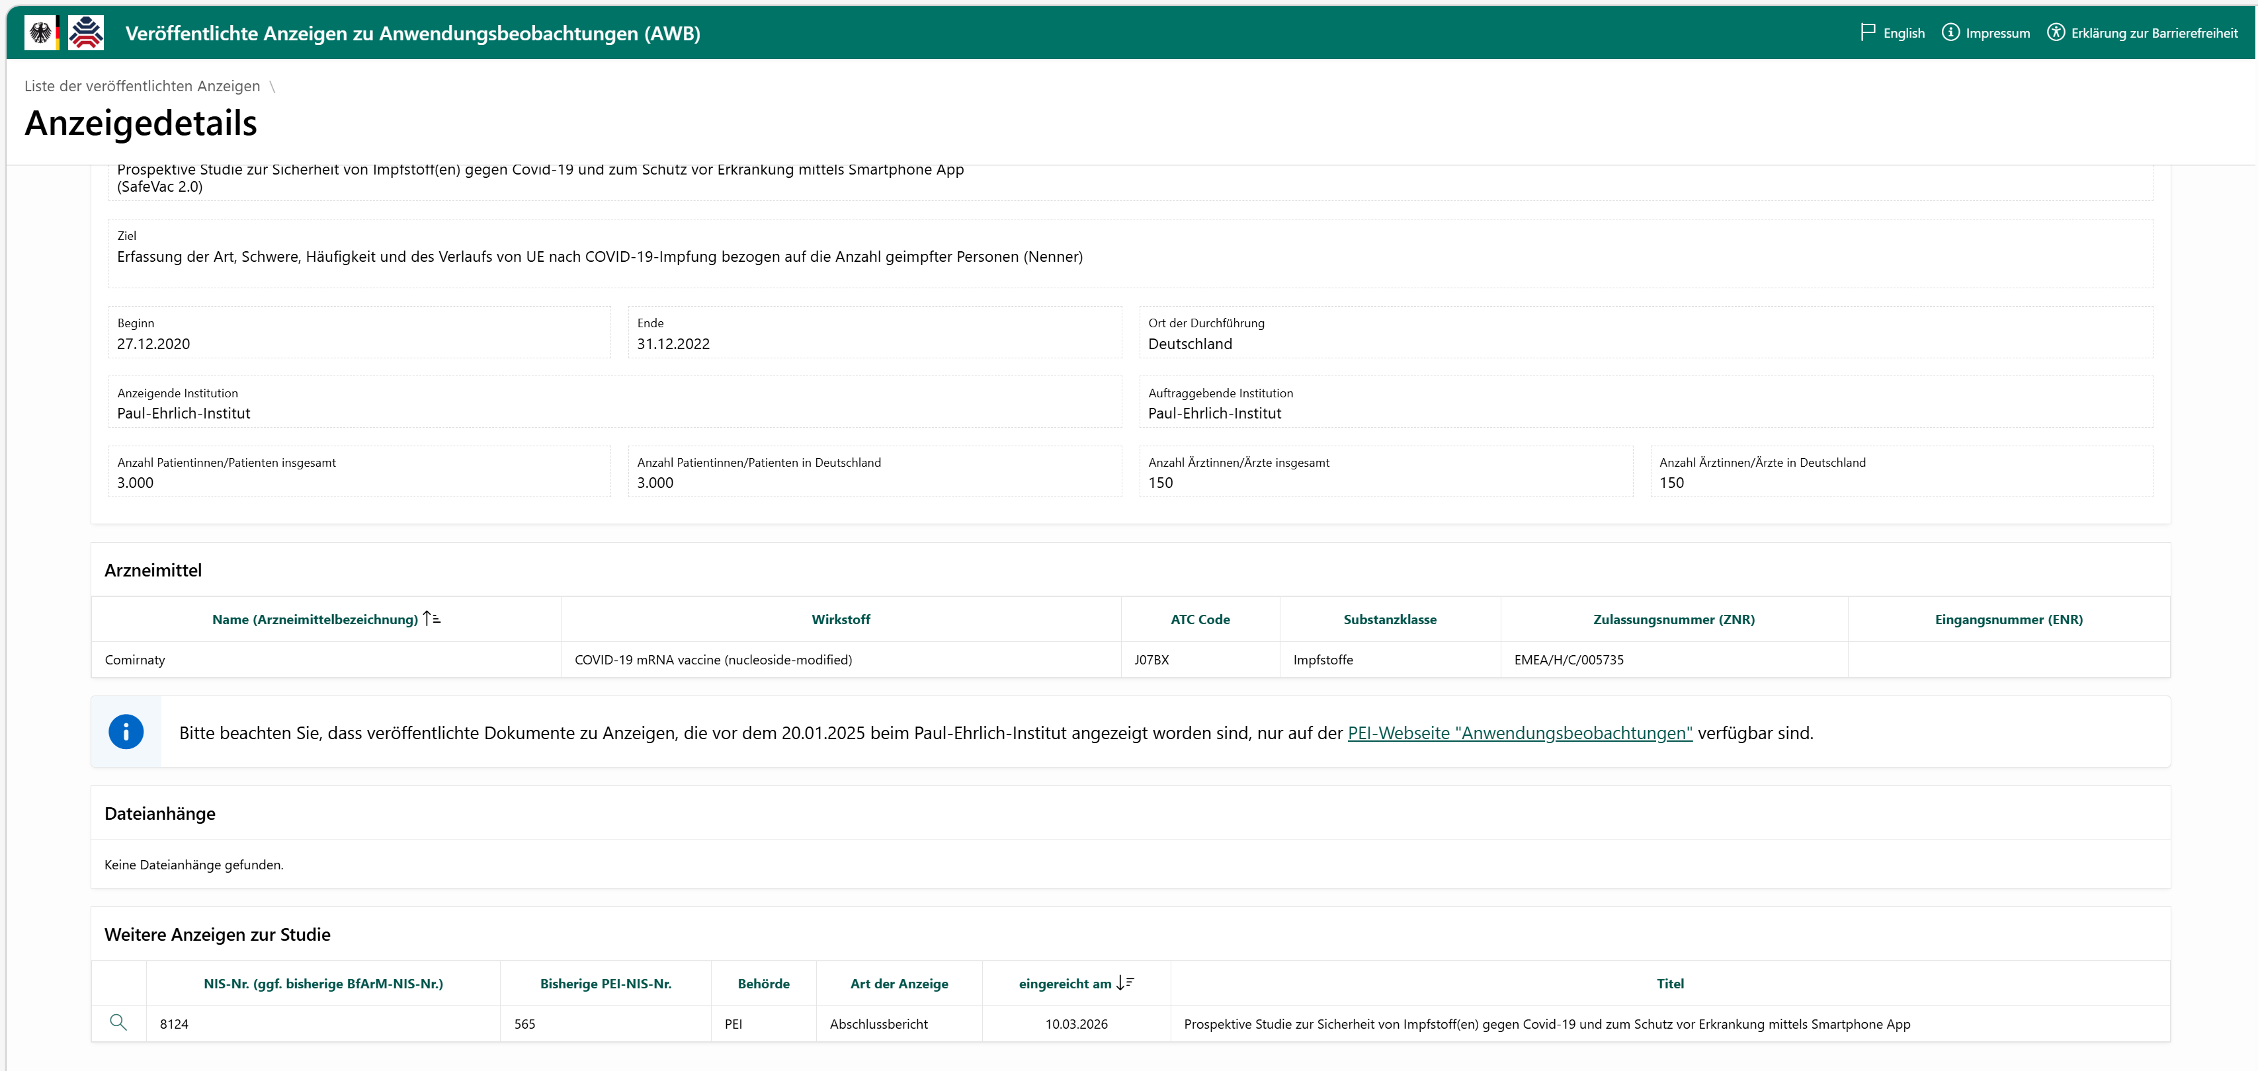2258x1071 pixels.
Task: Click ascending sort arrow on Name column
Action: click(x=431, y=619)
